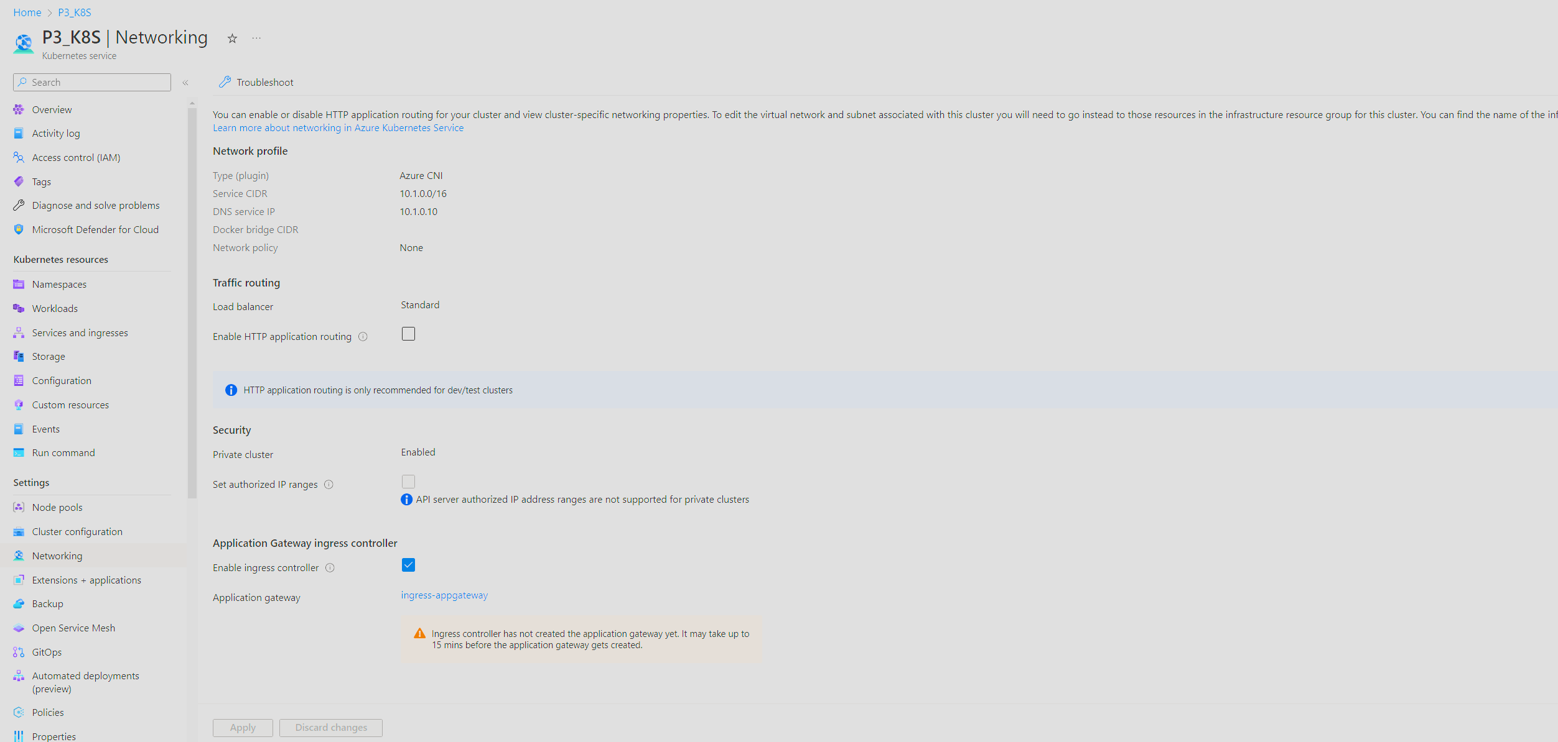Enable HTTP application routing checkbox
Image resolution: width=1558 pixels, height=742 pixels.
pos(408,334)
